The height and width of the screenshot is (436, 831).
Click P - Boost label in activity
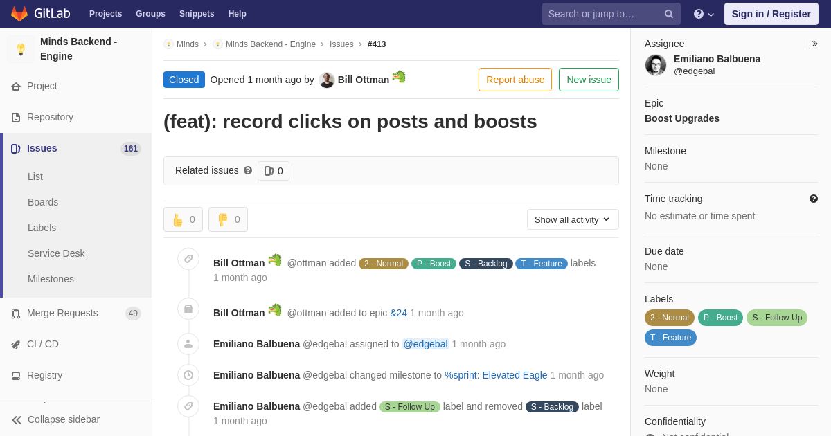tap(434, 264)
